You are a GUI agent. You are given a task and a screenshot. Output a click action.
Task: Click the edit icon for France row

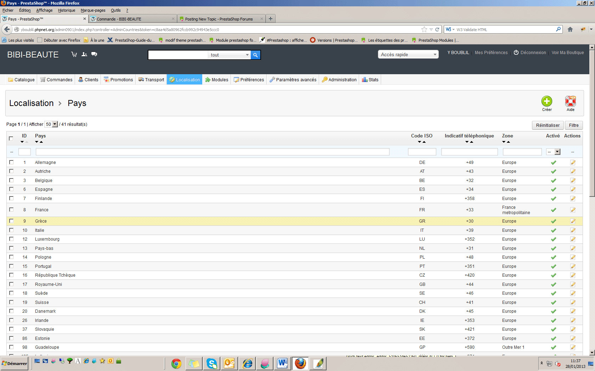[x=573, y=210]
